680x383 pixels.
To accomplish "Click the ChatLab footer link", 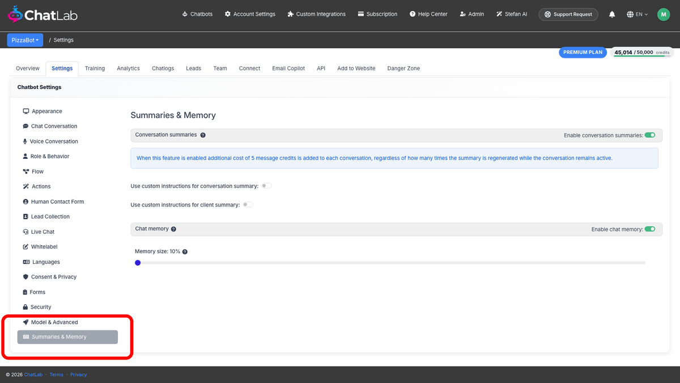I will pos(33,374).
